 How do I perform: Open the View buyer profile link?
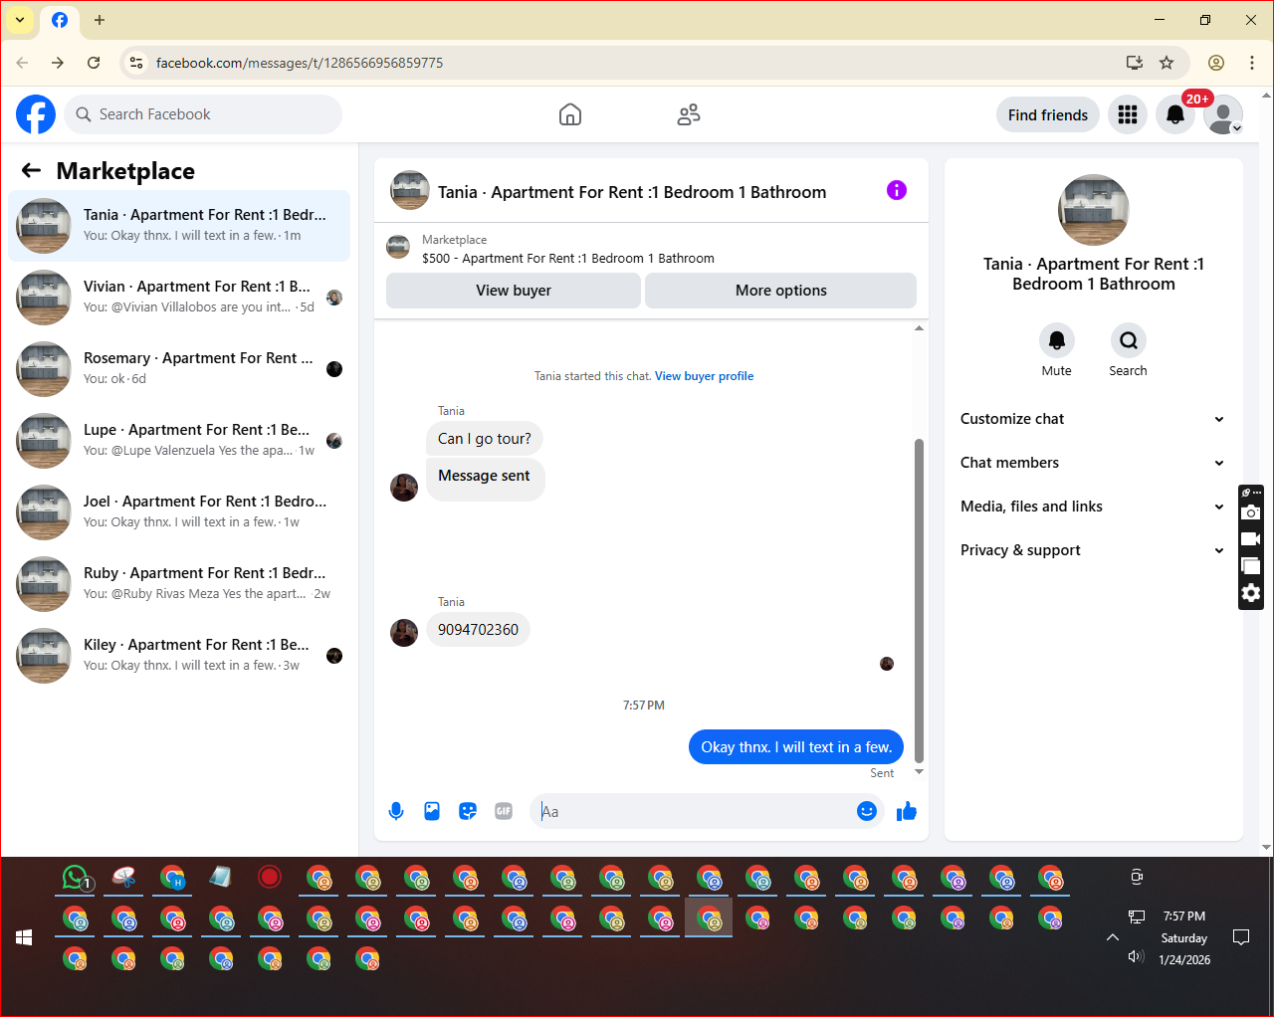tap(704, 376)
